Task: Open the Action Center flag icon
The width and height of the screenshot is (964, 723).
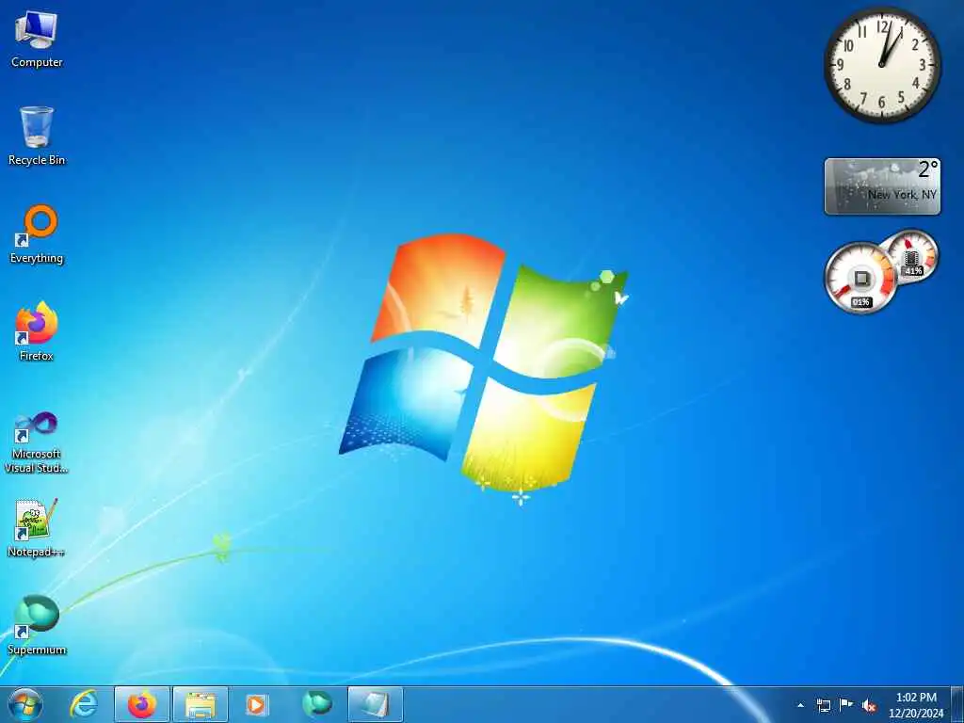Action: pyautogui.click(x=846, y=705)
